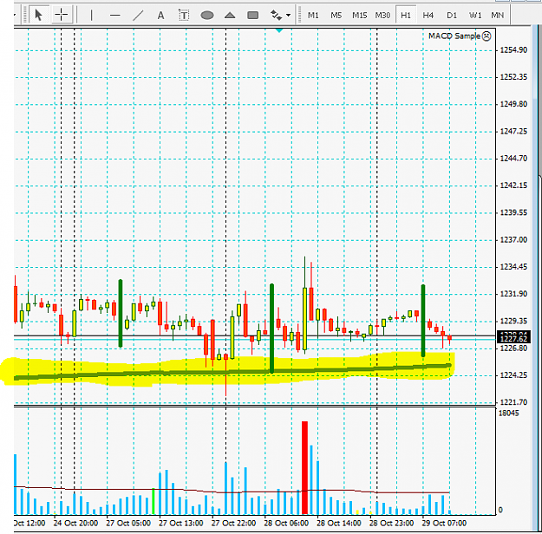Switch to M1 timeframe
Viewport: 542px width, 534px height.
pyautogui.click(x=313, y=16)
